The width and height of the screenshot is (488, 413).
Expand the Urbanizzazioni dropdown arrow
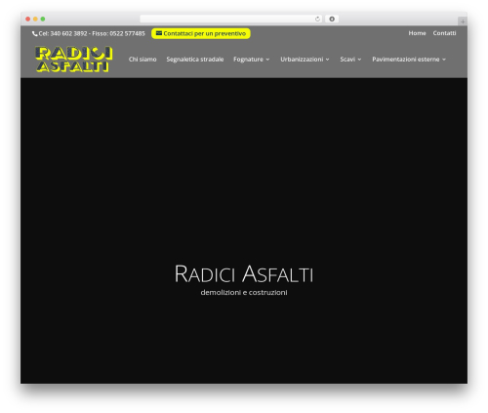pos(328,60)
